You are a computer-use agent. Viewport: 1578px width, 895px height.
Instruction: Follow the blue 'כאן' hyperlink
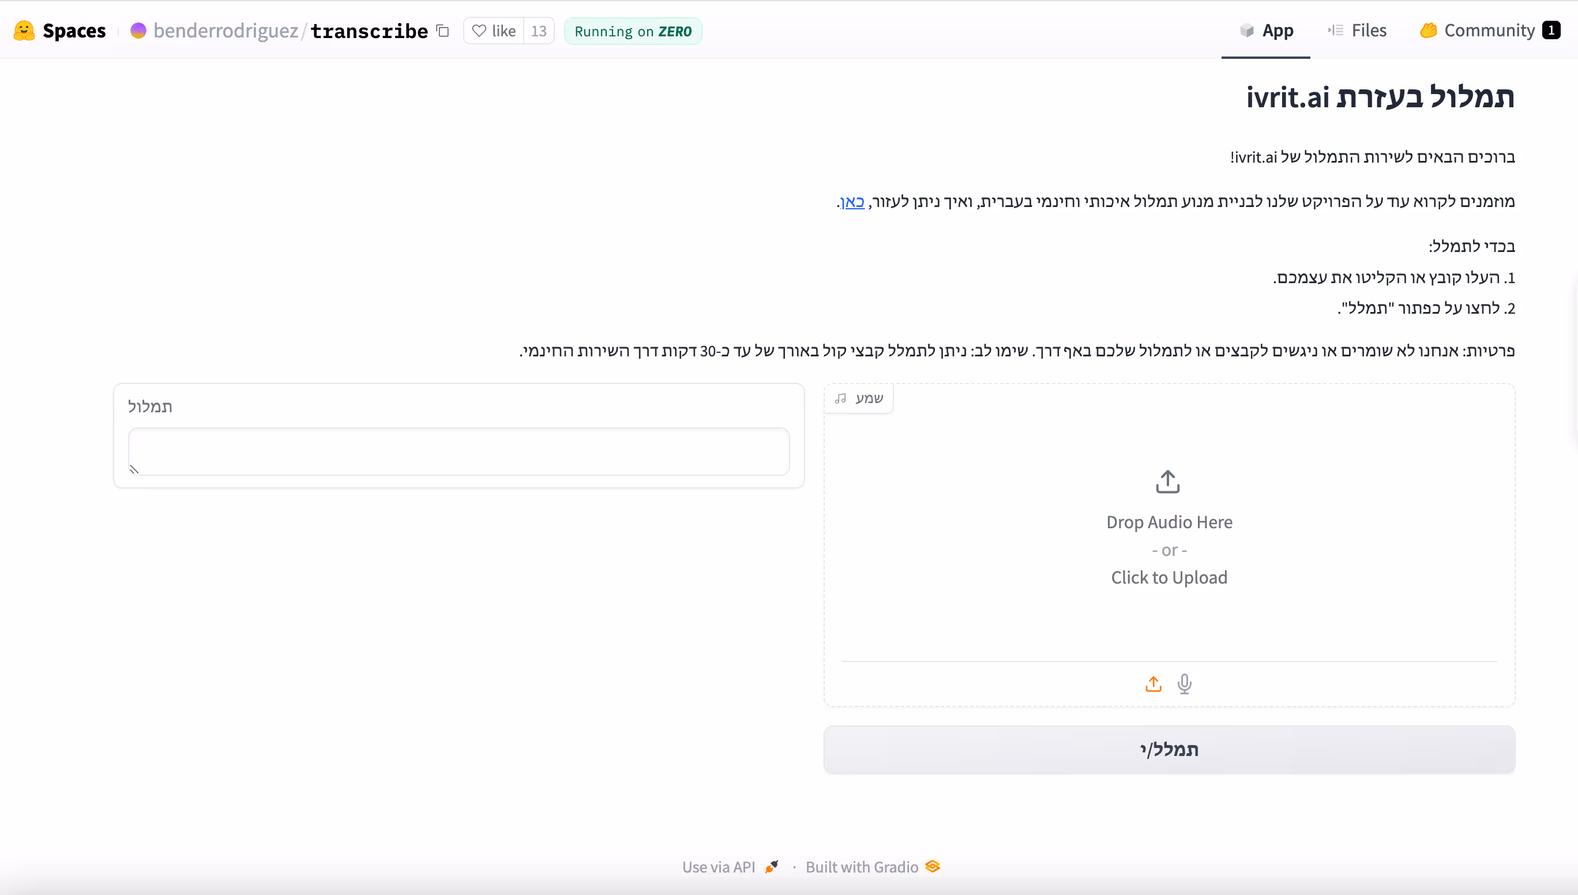(852, 202)
